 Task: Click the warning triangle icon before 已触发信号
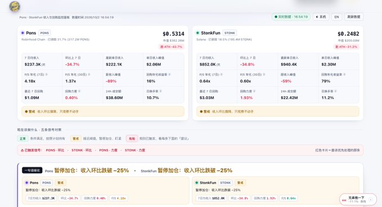click(22, 150)
